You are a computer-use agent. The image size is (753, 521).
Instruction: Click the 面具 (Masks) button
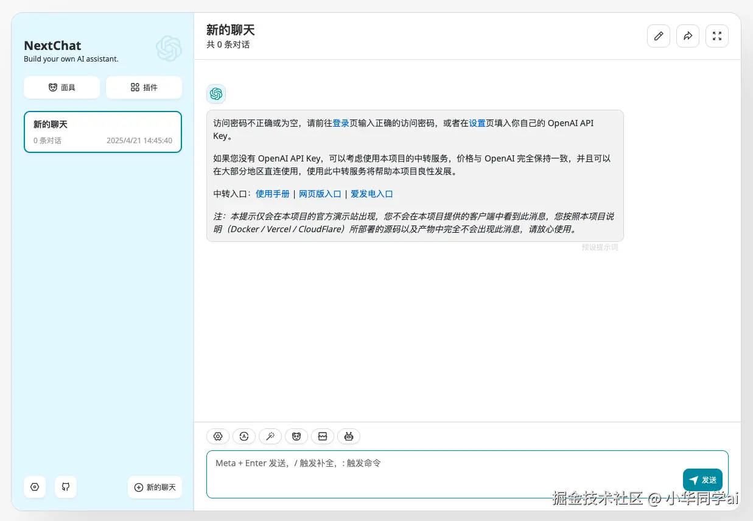pos(61,87)
